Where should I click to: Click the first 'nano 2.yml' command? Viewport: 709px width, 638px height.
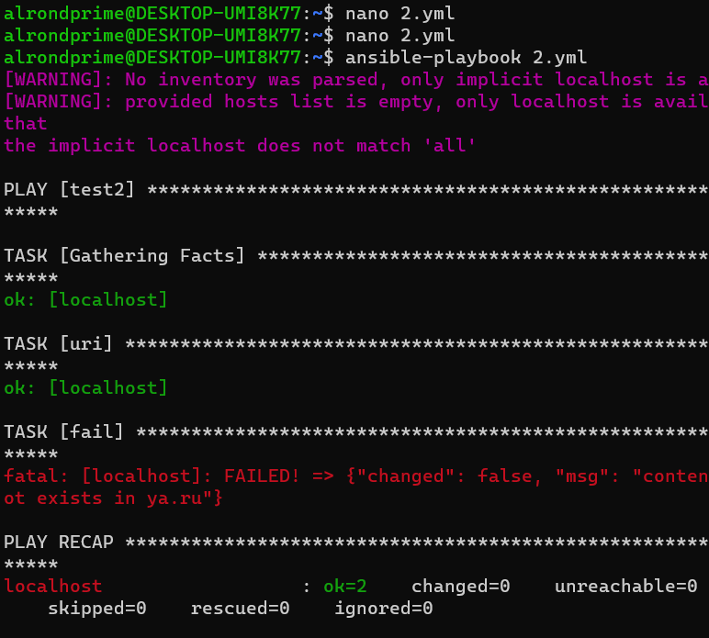(x=400, y=14)
